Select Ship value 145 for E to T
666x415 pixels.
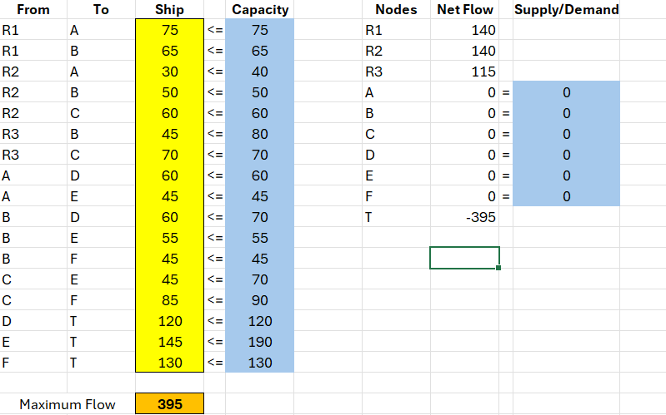(x=169, y=342)
